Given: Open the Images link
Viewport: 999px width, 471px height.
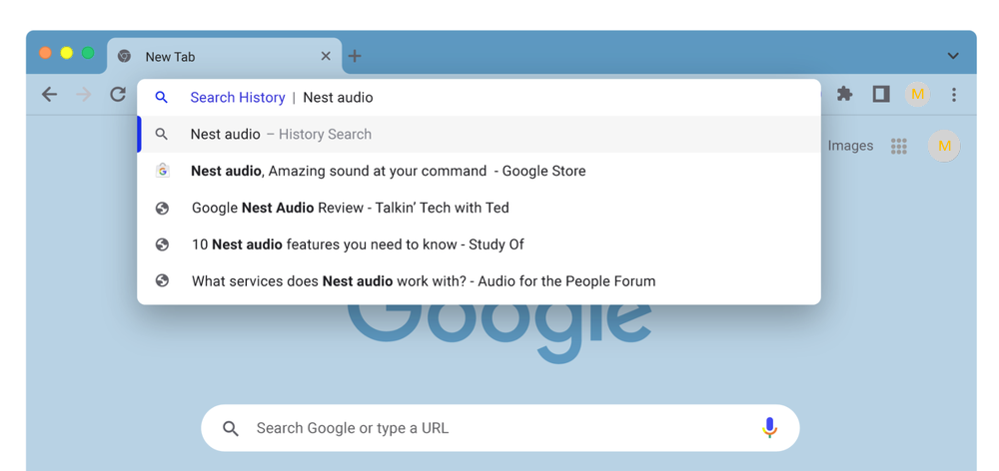Looking at the screenshot, I should coord(850,146).
